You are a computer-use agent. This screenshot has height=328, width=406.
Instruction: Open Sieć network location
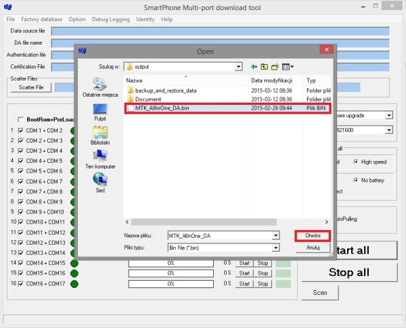pyautogui.click(x=100, y=182)
